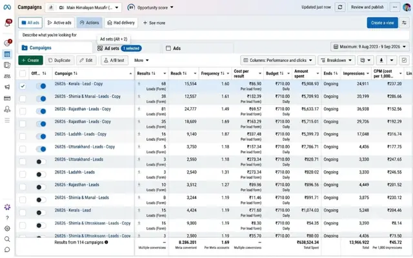Click the chart panel icon at toolbar end
413x258 pixels.
pyautogui.click(x=405, y=60)
